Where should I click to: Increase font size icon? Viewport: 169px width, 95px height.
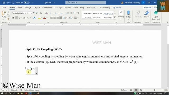(x=34, y=13)
